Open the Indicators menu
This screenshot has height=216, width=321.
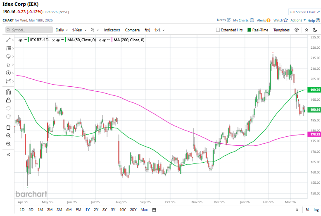coord(112,30)
